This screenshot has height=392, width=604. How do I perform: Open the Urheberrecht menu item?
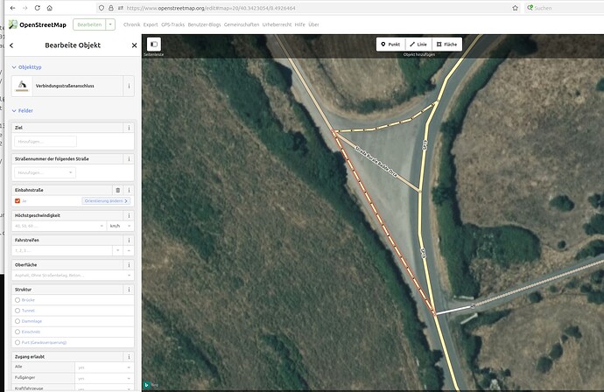click(277, 24)
